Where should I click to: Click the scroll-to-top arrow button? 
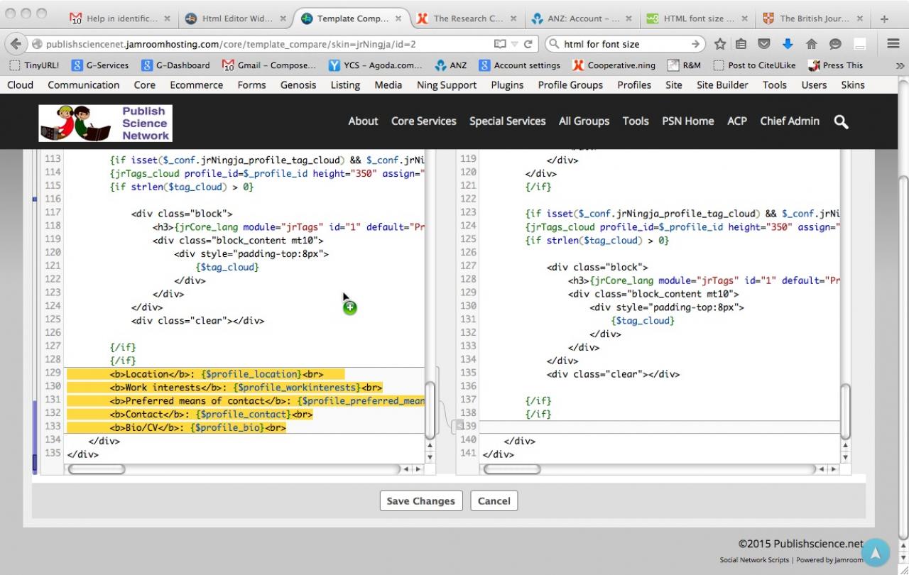point(876,552)
